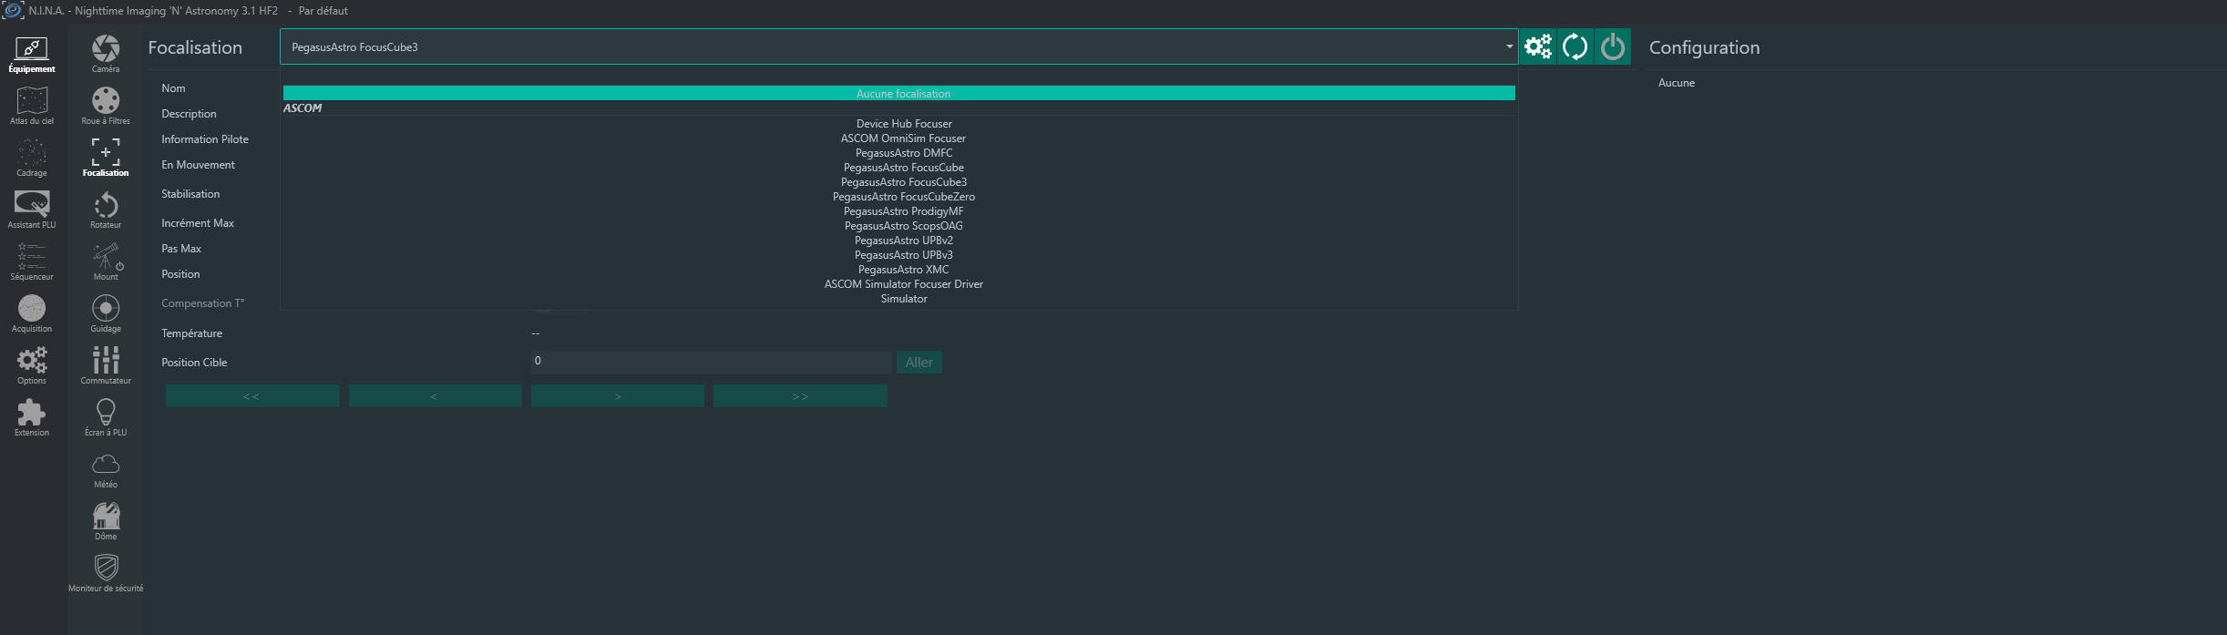This screenshot has height=635, width=2227.
Task: Choose PegasusAstro XMC
Action: [904, 270]
